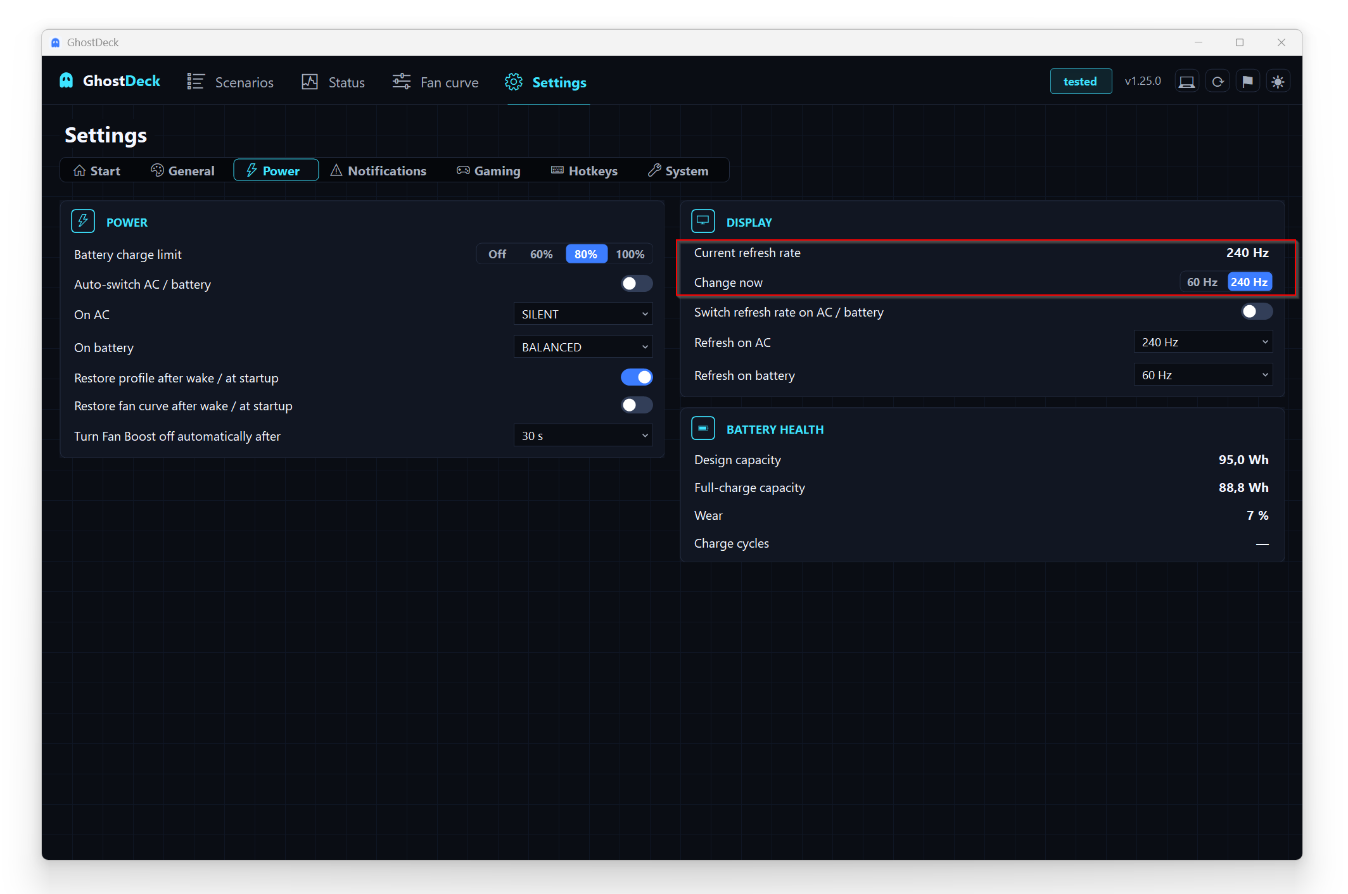The image size is (1348, 894).
Task: Toggle the sun theme icon
Action: [x=1278, y=82]
